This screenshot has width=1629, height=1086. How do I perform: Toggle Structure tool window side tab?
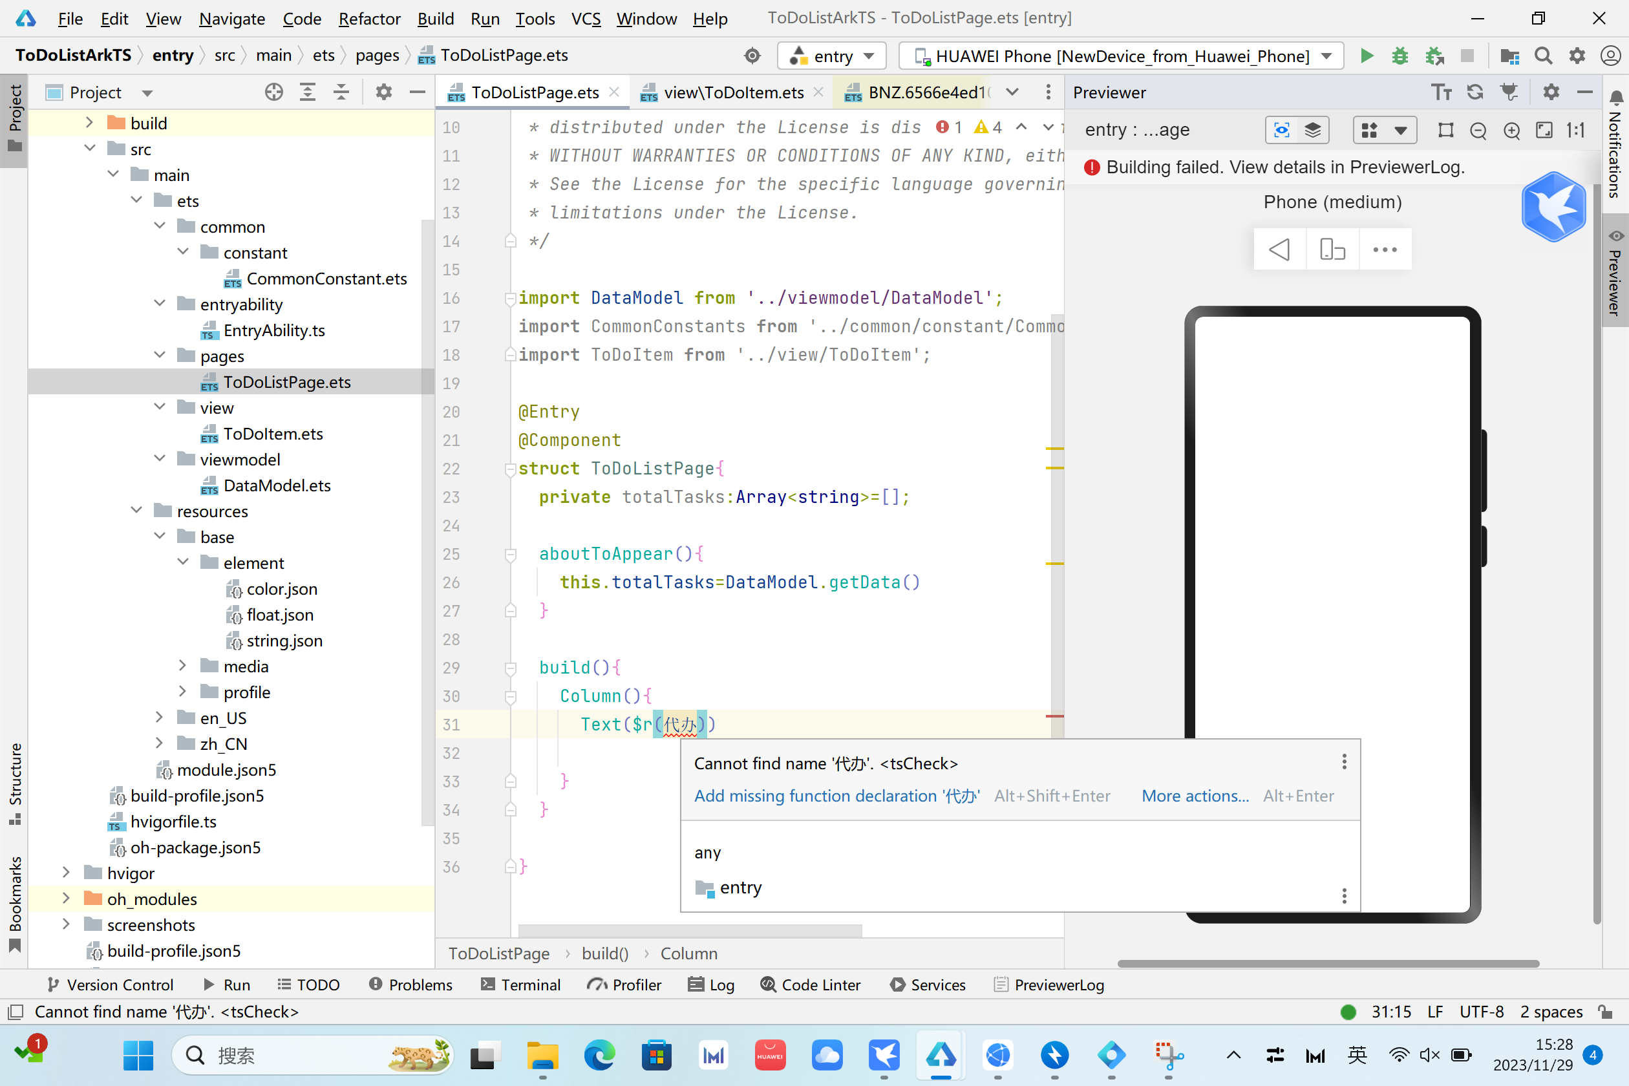pos(14,784)
